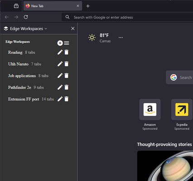Select the New Tab tab
Screen dimensions: 193x181
pyautogui.click(x=53, y=6)
